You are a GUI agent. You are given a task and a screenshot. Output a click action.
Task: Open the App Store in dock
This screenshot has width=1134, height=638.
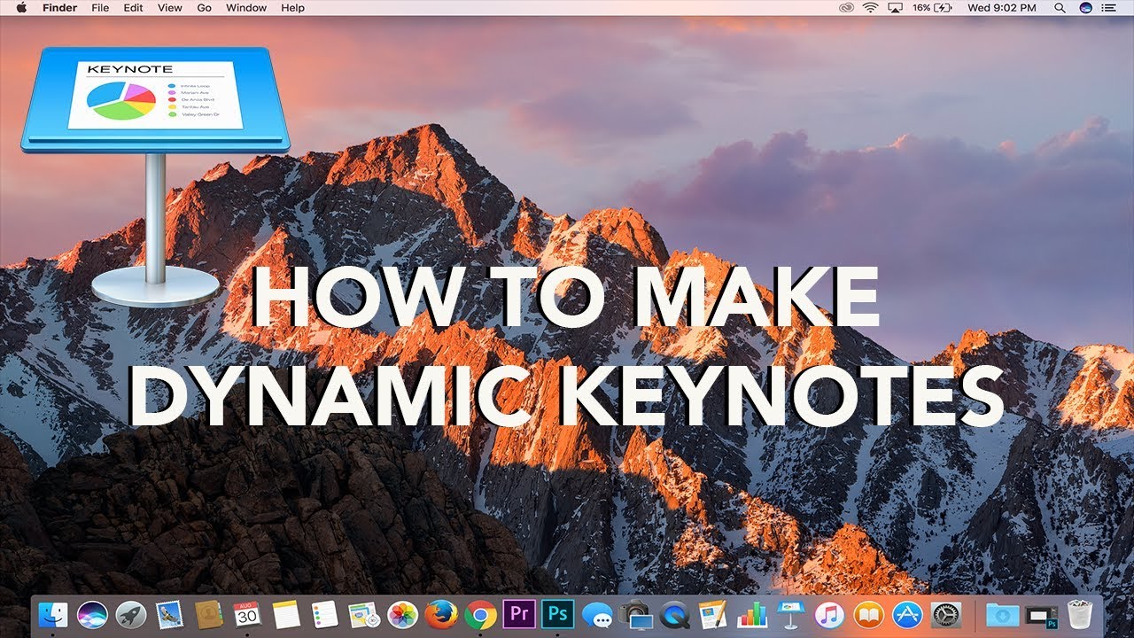coord(907,614)
